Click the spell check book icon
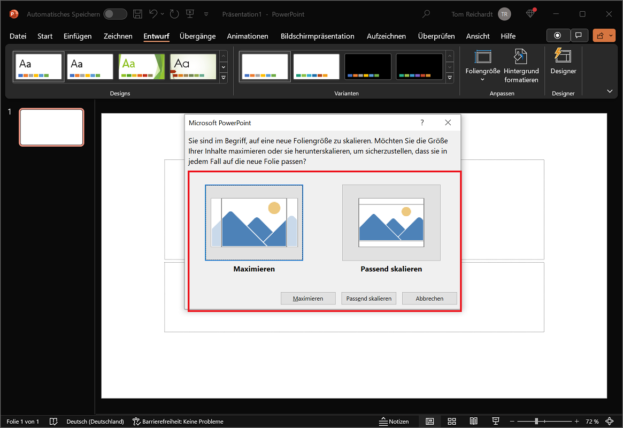 pyautogui.click(x=53, y=421)
